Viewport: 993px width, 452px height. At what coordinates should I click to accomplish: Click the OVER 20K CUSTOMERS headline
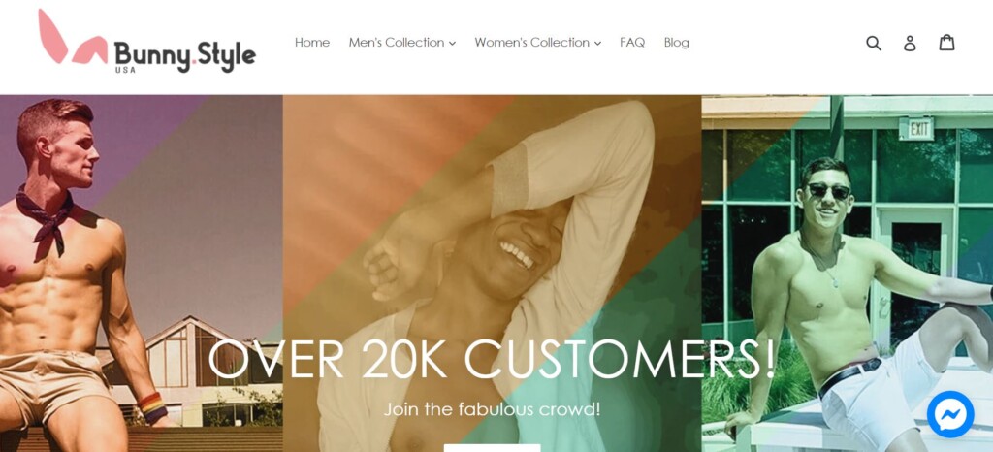[x=492, y=359]
